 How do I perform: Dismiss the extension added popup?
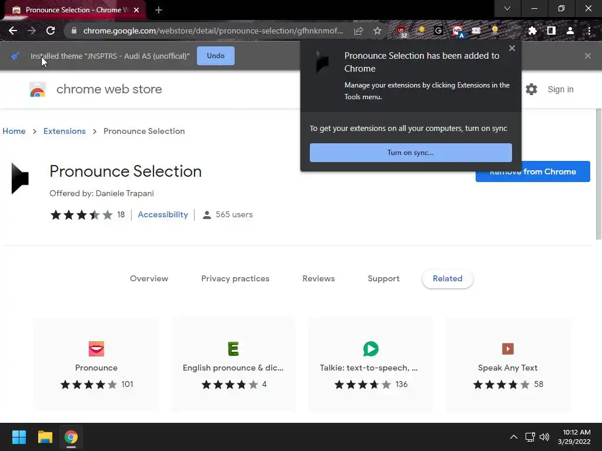click(x=512, y=48)
